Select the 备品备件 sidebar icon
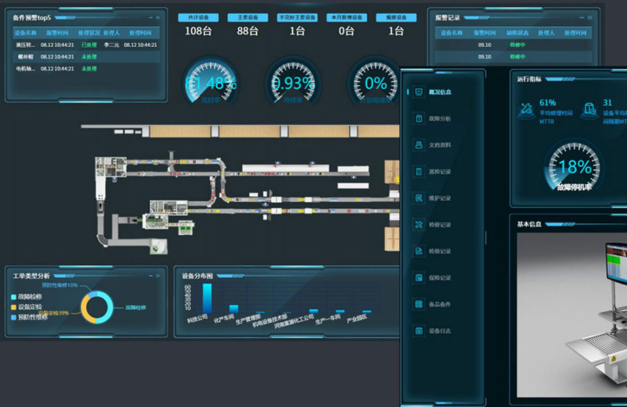 tap(419, 305)
